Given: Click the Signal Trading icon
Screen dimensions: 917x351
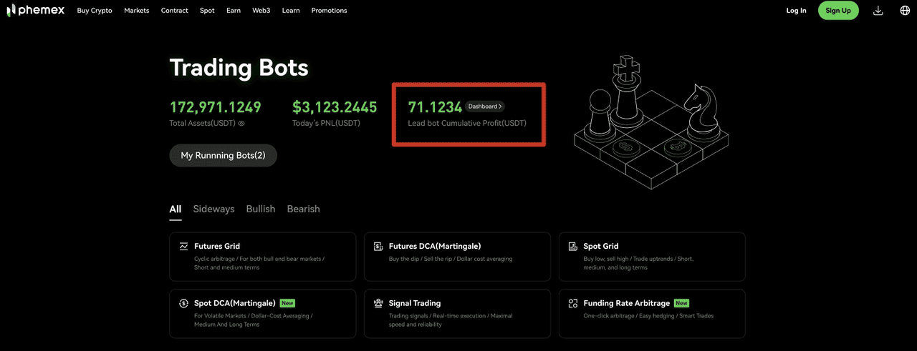Looking at the screenshot, I should [x=378, y=303].
